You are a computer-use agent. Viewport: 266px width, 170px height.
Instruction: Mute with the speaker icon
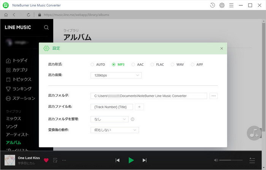click(216, 160)
